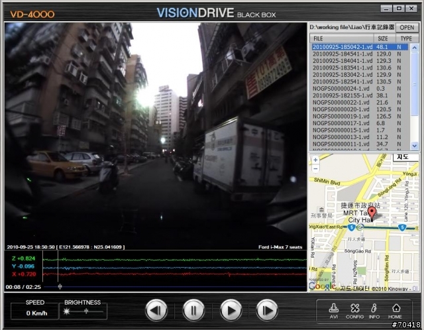Click the SongGao Rd label on the map
Viewport: 424px width, 330px height.
click(358, 251)
